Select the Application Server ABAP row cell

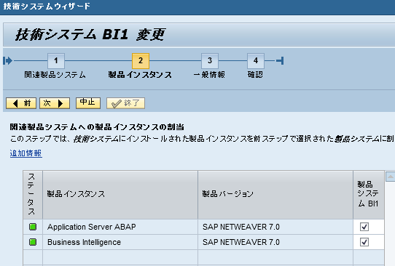(120, 227)
